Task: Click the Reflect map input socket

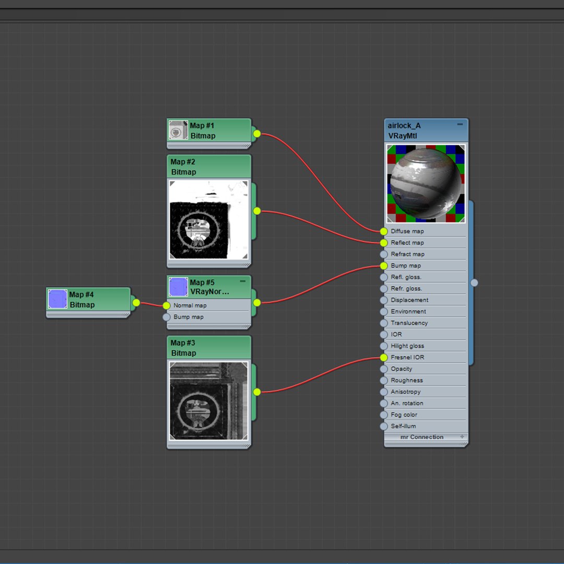Action: tap(384, 243)
